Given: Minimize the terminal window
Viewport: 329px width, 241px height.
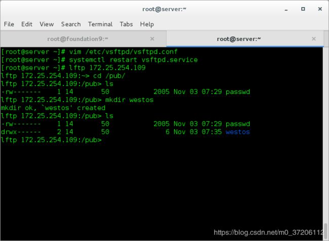Looking at the screenshot, I should click(286, 9).
